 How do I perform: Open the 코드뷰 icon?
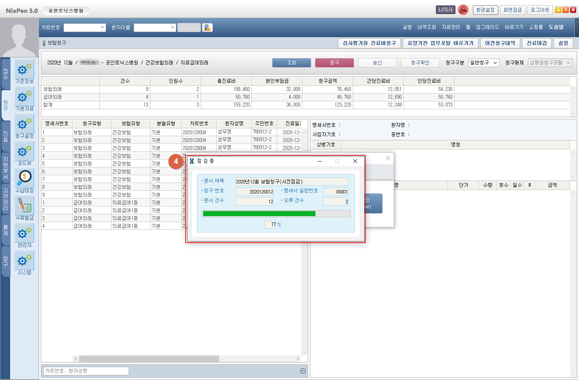(24, 151)
